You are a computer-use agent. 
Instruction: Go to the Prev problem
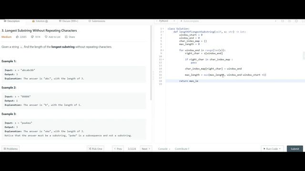point(118,149)
